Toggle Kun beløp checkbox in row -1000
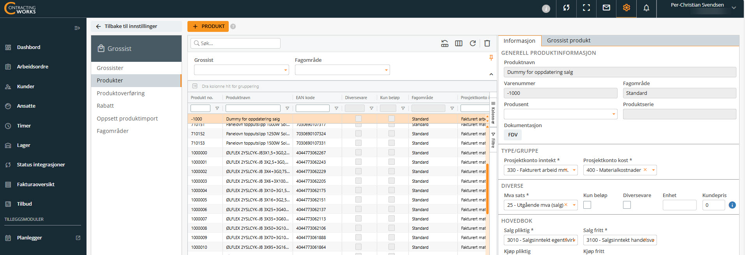Image resolution: width=745 pixels, height=255 pixels. point(392,119)
